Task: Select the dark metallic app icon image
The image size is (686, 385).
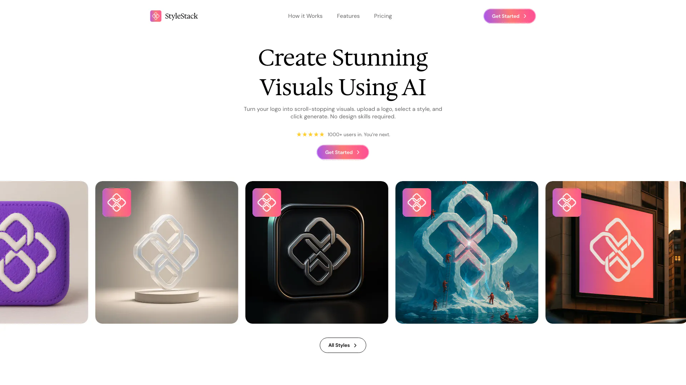Action: tap(317, 252)
